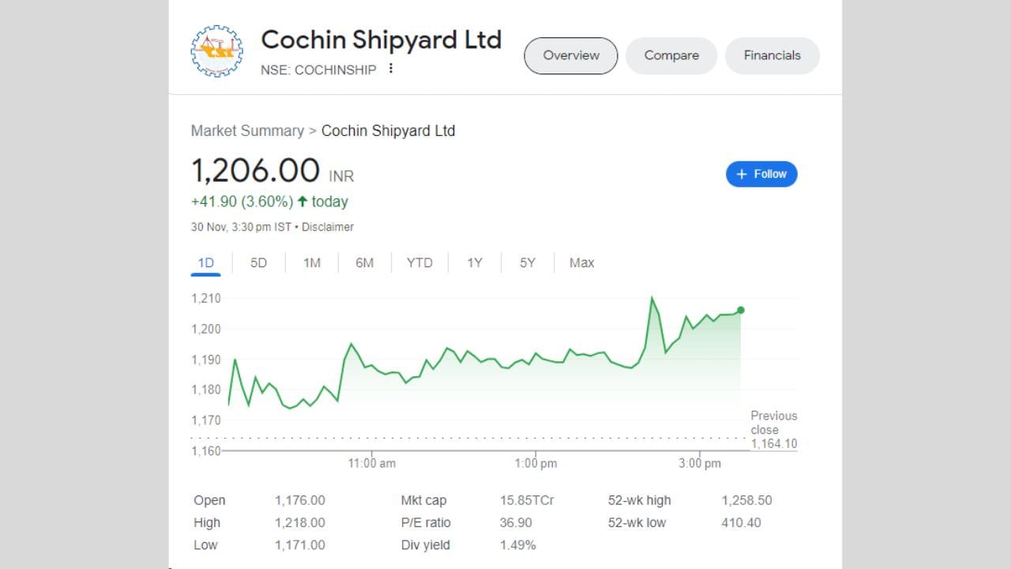Switch chart to 5Y range
Viewport: 1011px width, 569px height.
pos(528,262)
